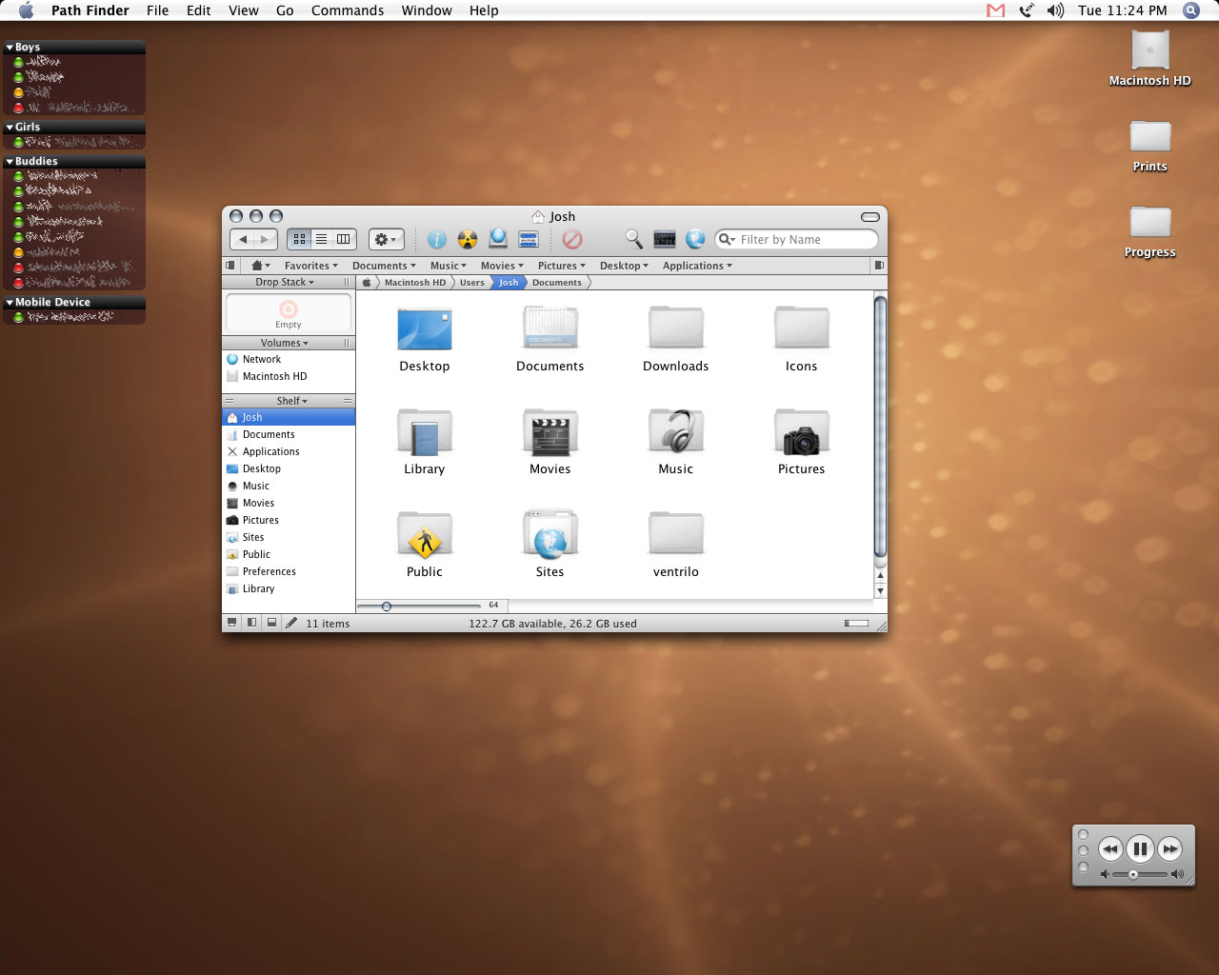Screen dimensions: 1219x975
Task: Open the Go menu
Action: pos(285,10)
